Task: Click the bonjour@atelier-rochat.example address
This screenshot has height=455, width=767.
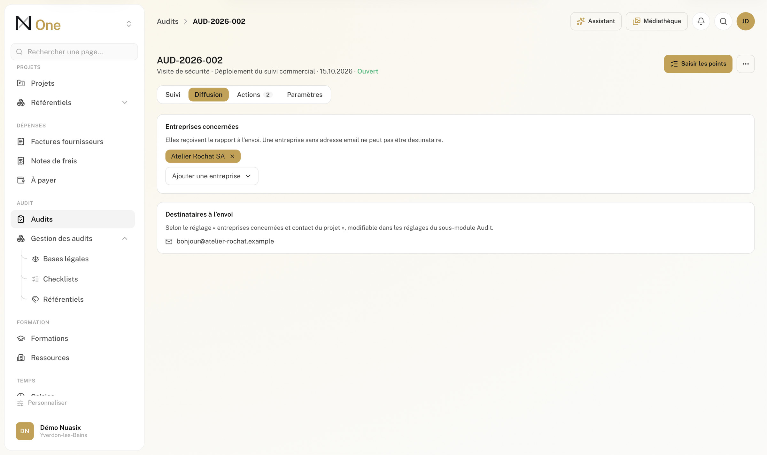Action: 225,241
